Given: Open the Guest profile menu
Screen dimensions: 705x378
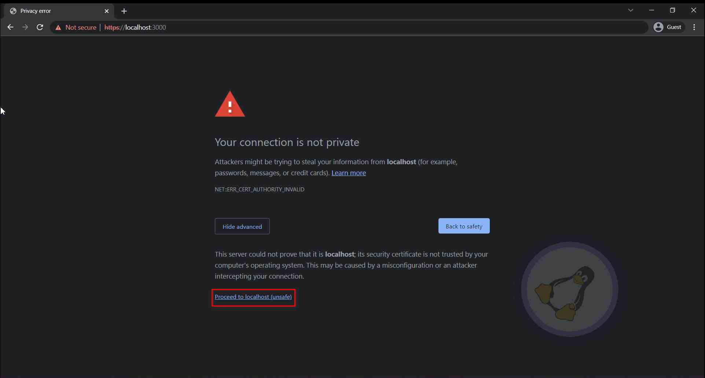Looking at the screenshot, I should click(668, 27).
